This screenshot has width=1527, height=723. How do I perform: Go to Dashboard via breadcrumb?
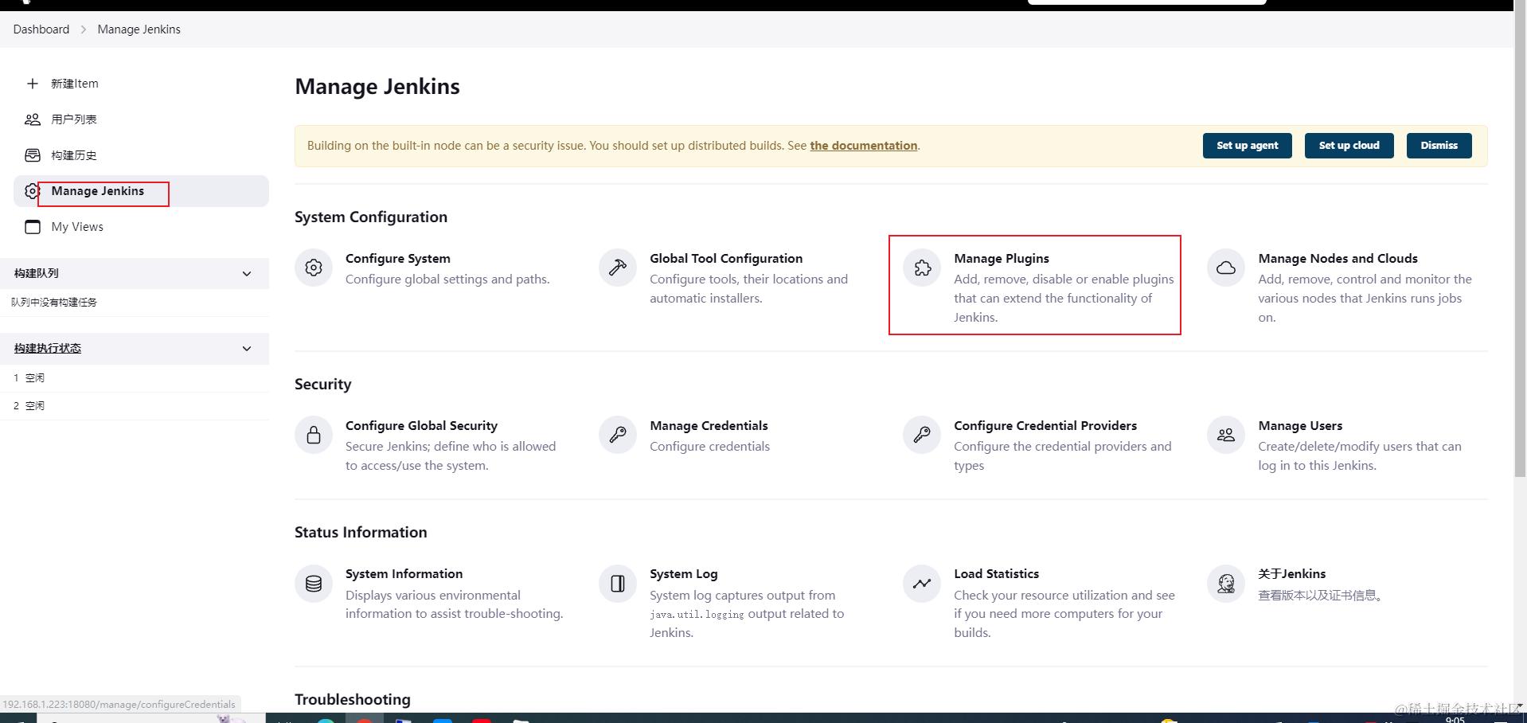point(41,29)
